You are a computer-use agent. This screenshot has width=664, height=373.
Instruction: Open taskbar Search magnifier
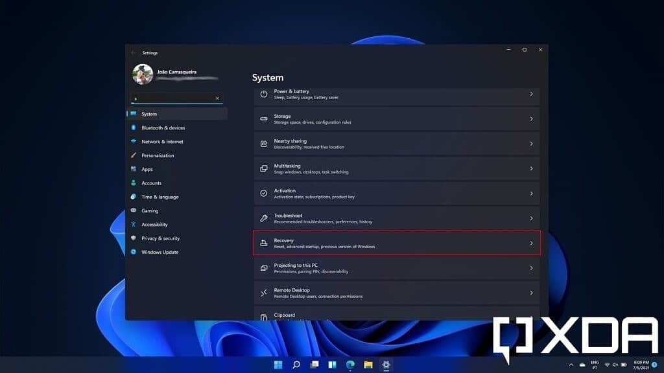(296, 365)
